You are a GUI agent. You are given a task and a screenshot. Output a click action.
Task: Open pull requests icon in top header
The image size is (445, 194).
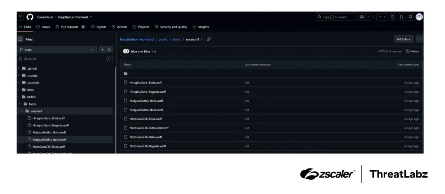click(401, 17)
